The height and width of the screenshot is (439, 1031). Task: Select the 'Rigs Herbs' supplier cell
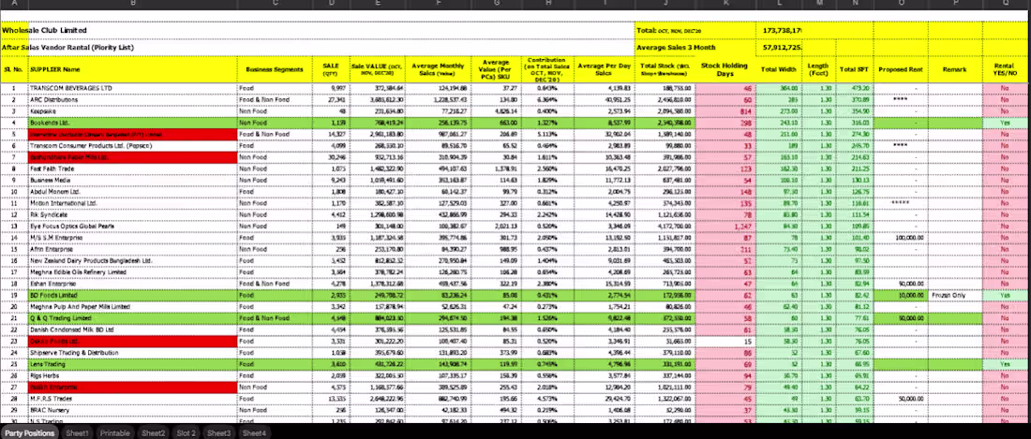132,376
